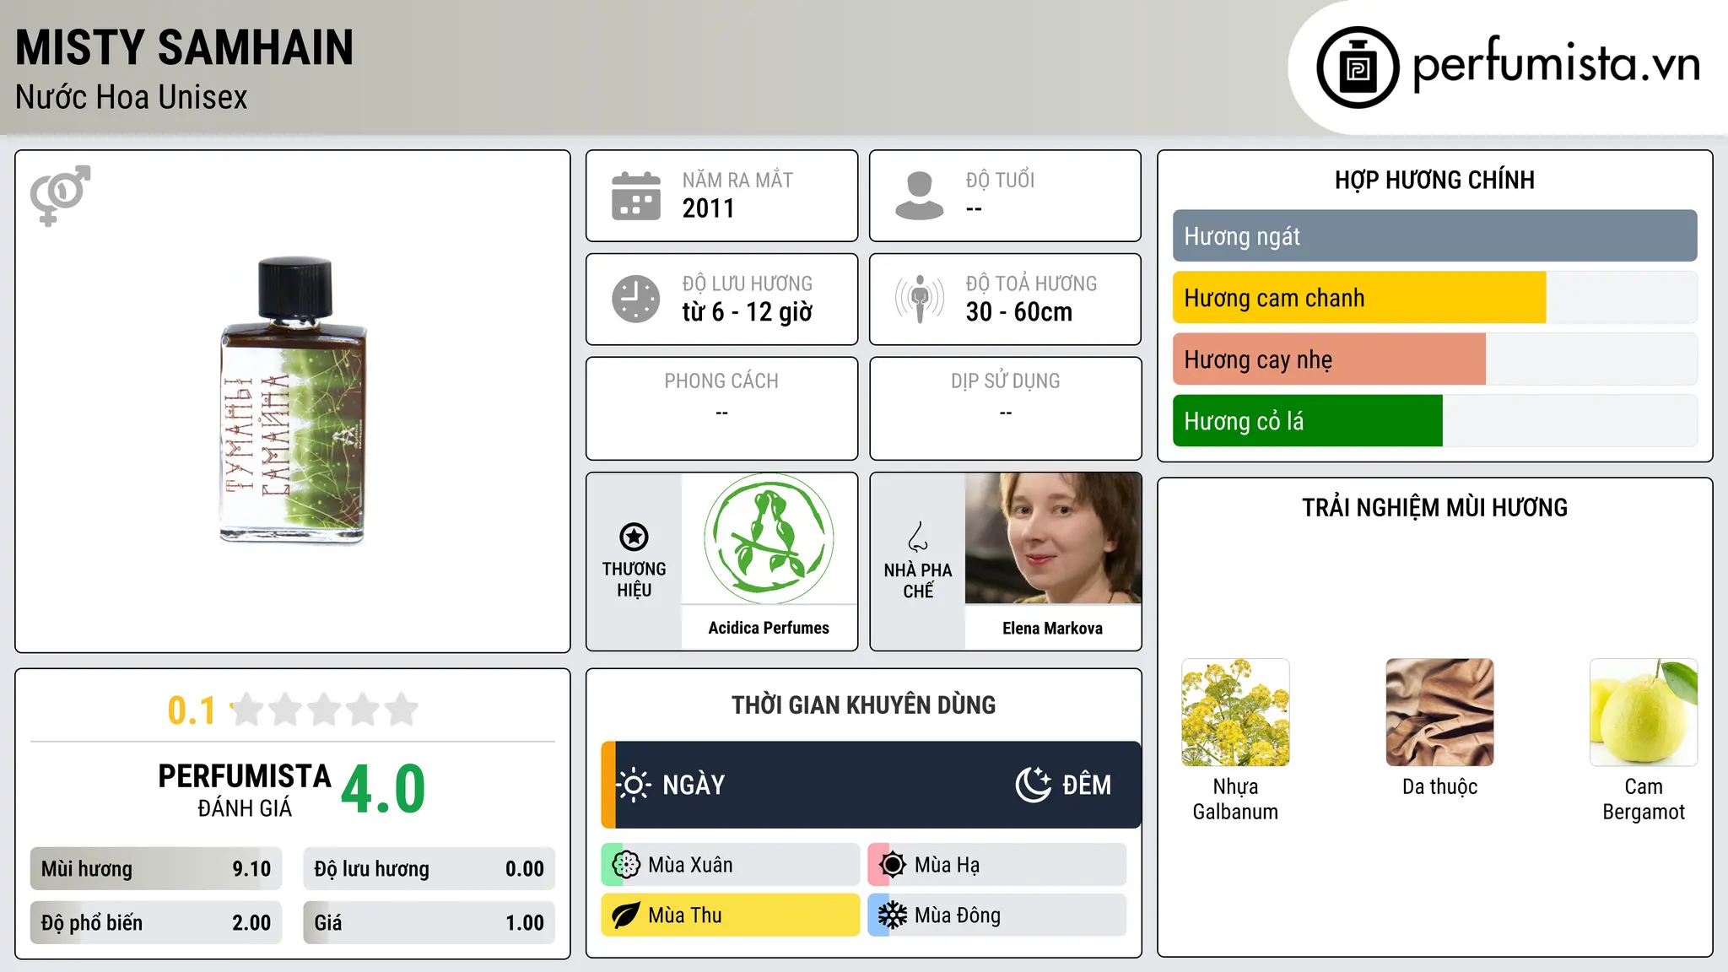
Task: Click the unisex gender symbol icon
Action: click(60, 195)
